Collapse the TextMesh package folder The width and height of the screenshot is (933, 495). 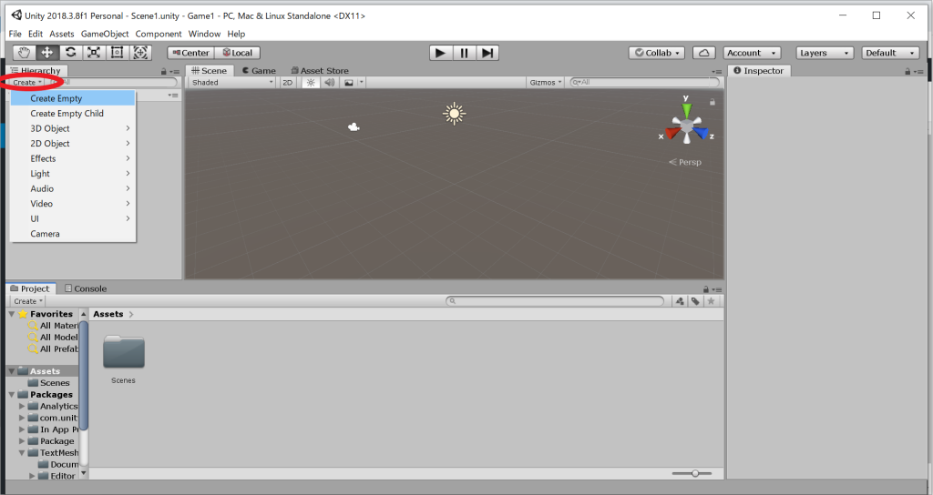(22, 453)
